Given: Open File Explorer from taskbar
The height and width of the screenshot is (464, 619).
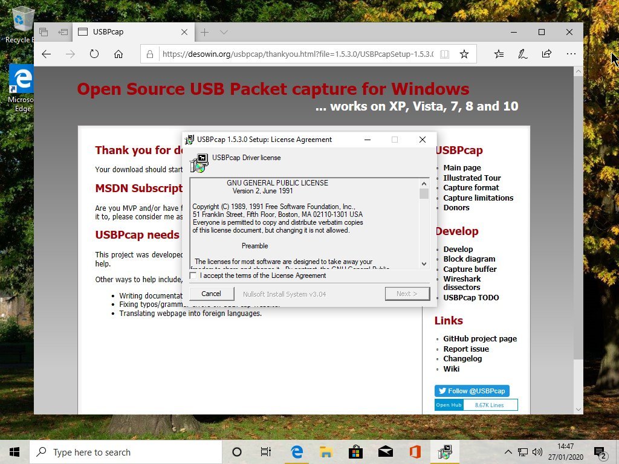Looking at the screenshot, I should (x=326, y=452).
